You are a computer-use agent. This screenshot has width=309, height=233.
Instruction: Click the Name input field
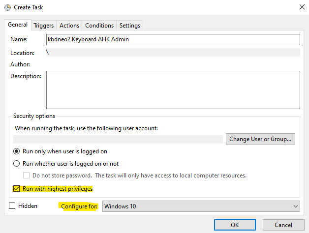pos(173,39)
